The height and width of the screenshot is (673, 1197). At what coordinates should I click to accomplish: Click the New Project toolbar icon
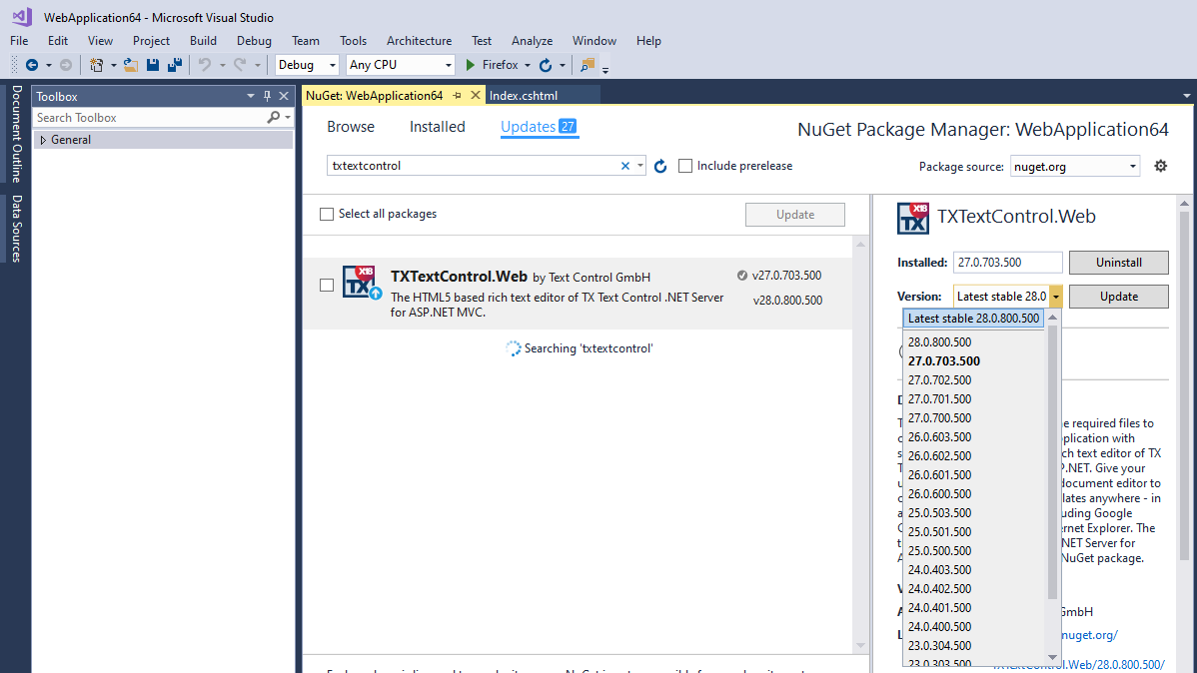pos(96,65)
